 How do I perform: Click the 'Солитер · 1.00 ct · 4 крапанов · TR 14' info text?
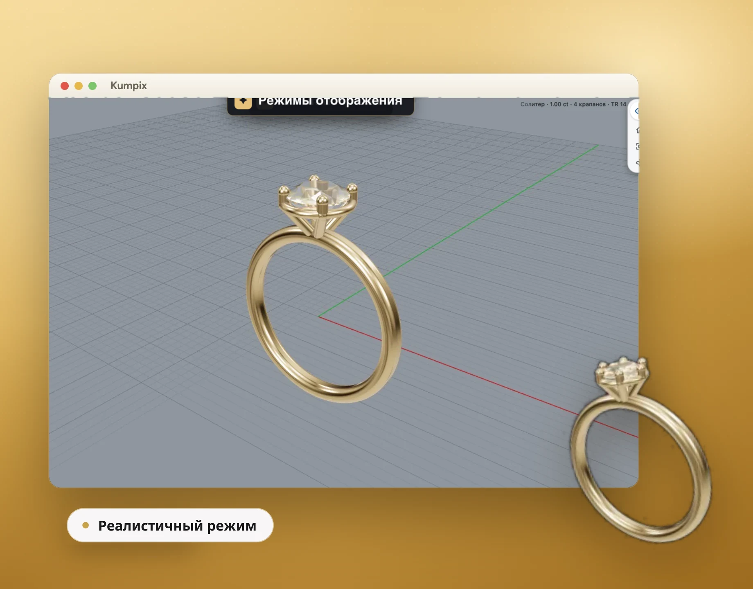point(573,104)
